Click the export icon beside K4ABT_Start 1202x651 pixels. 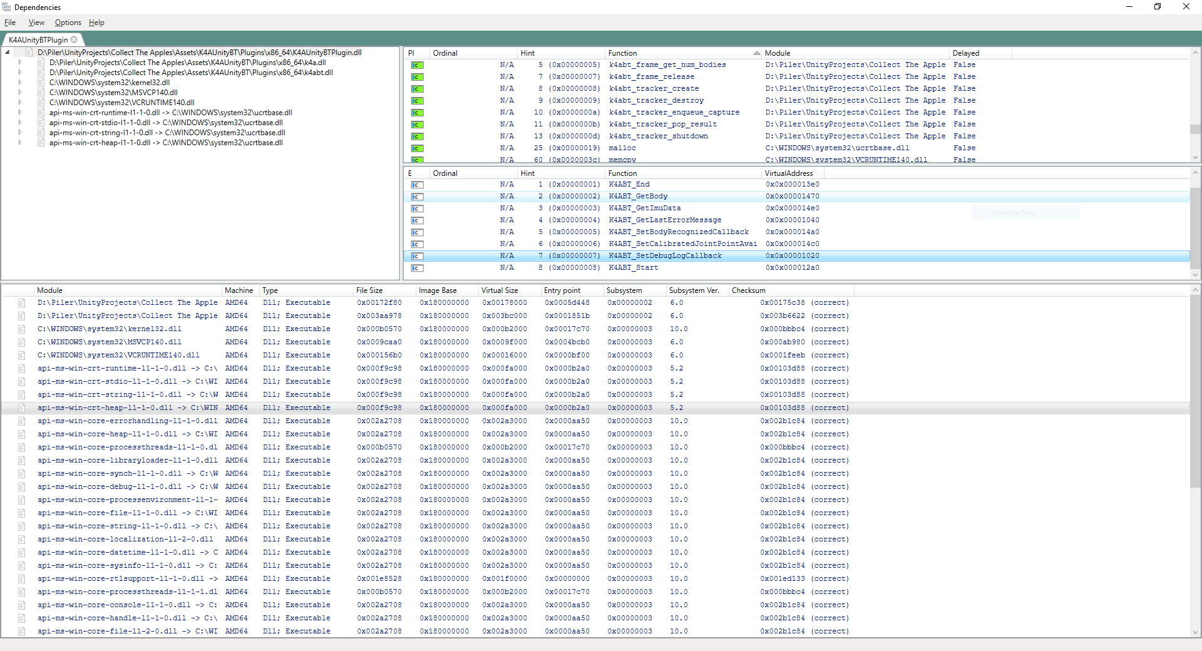416,268
